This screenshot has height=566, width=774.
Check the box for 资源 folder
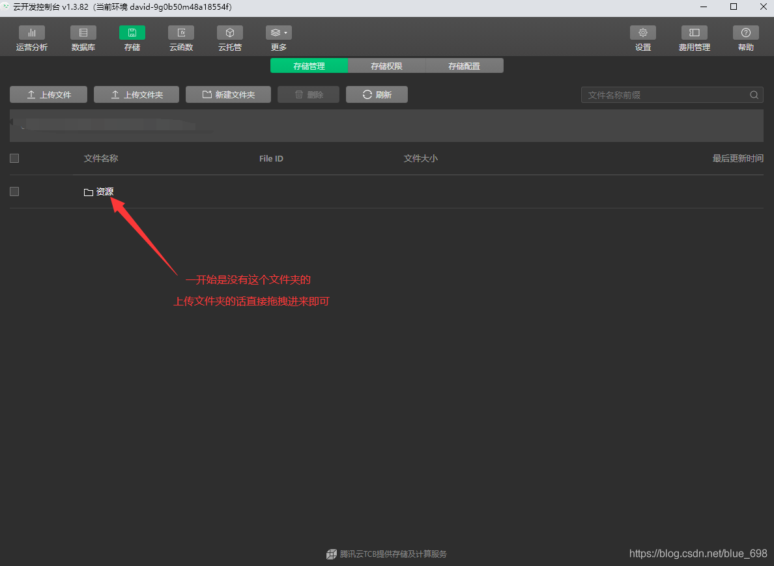pos(14,191)
